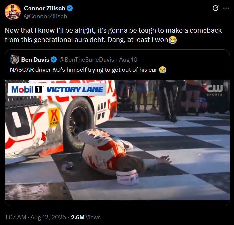Open the @BenTheBaneDavis handle

86,60
